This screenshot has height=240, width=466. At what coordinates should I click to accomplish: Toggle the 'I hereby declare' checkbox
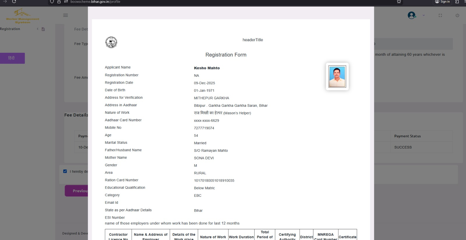pyautogui.click(x=65, y=171)
